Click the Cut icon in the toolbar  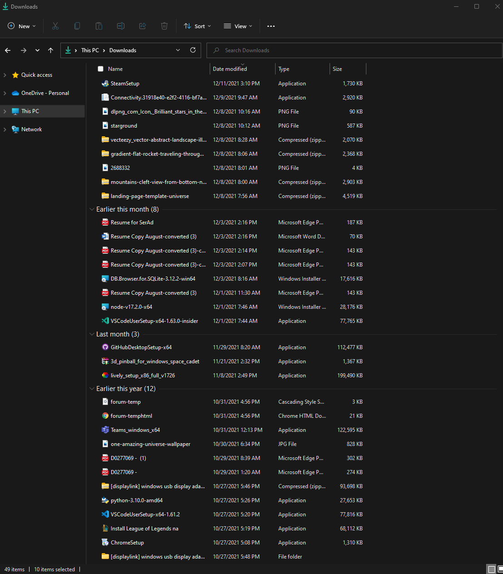pyautogui.click(x=55, y=26)
